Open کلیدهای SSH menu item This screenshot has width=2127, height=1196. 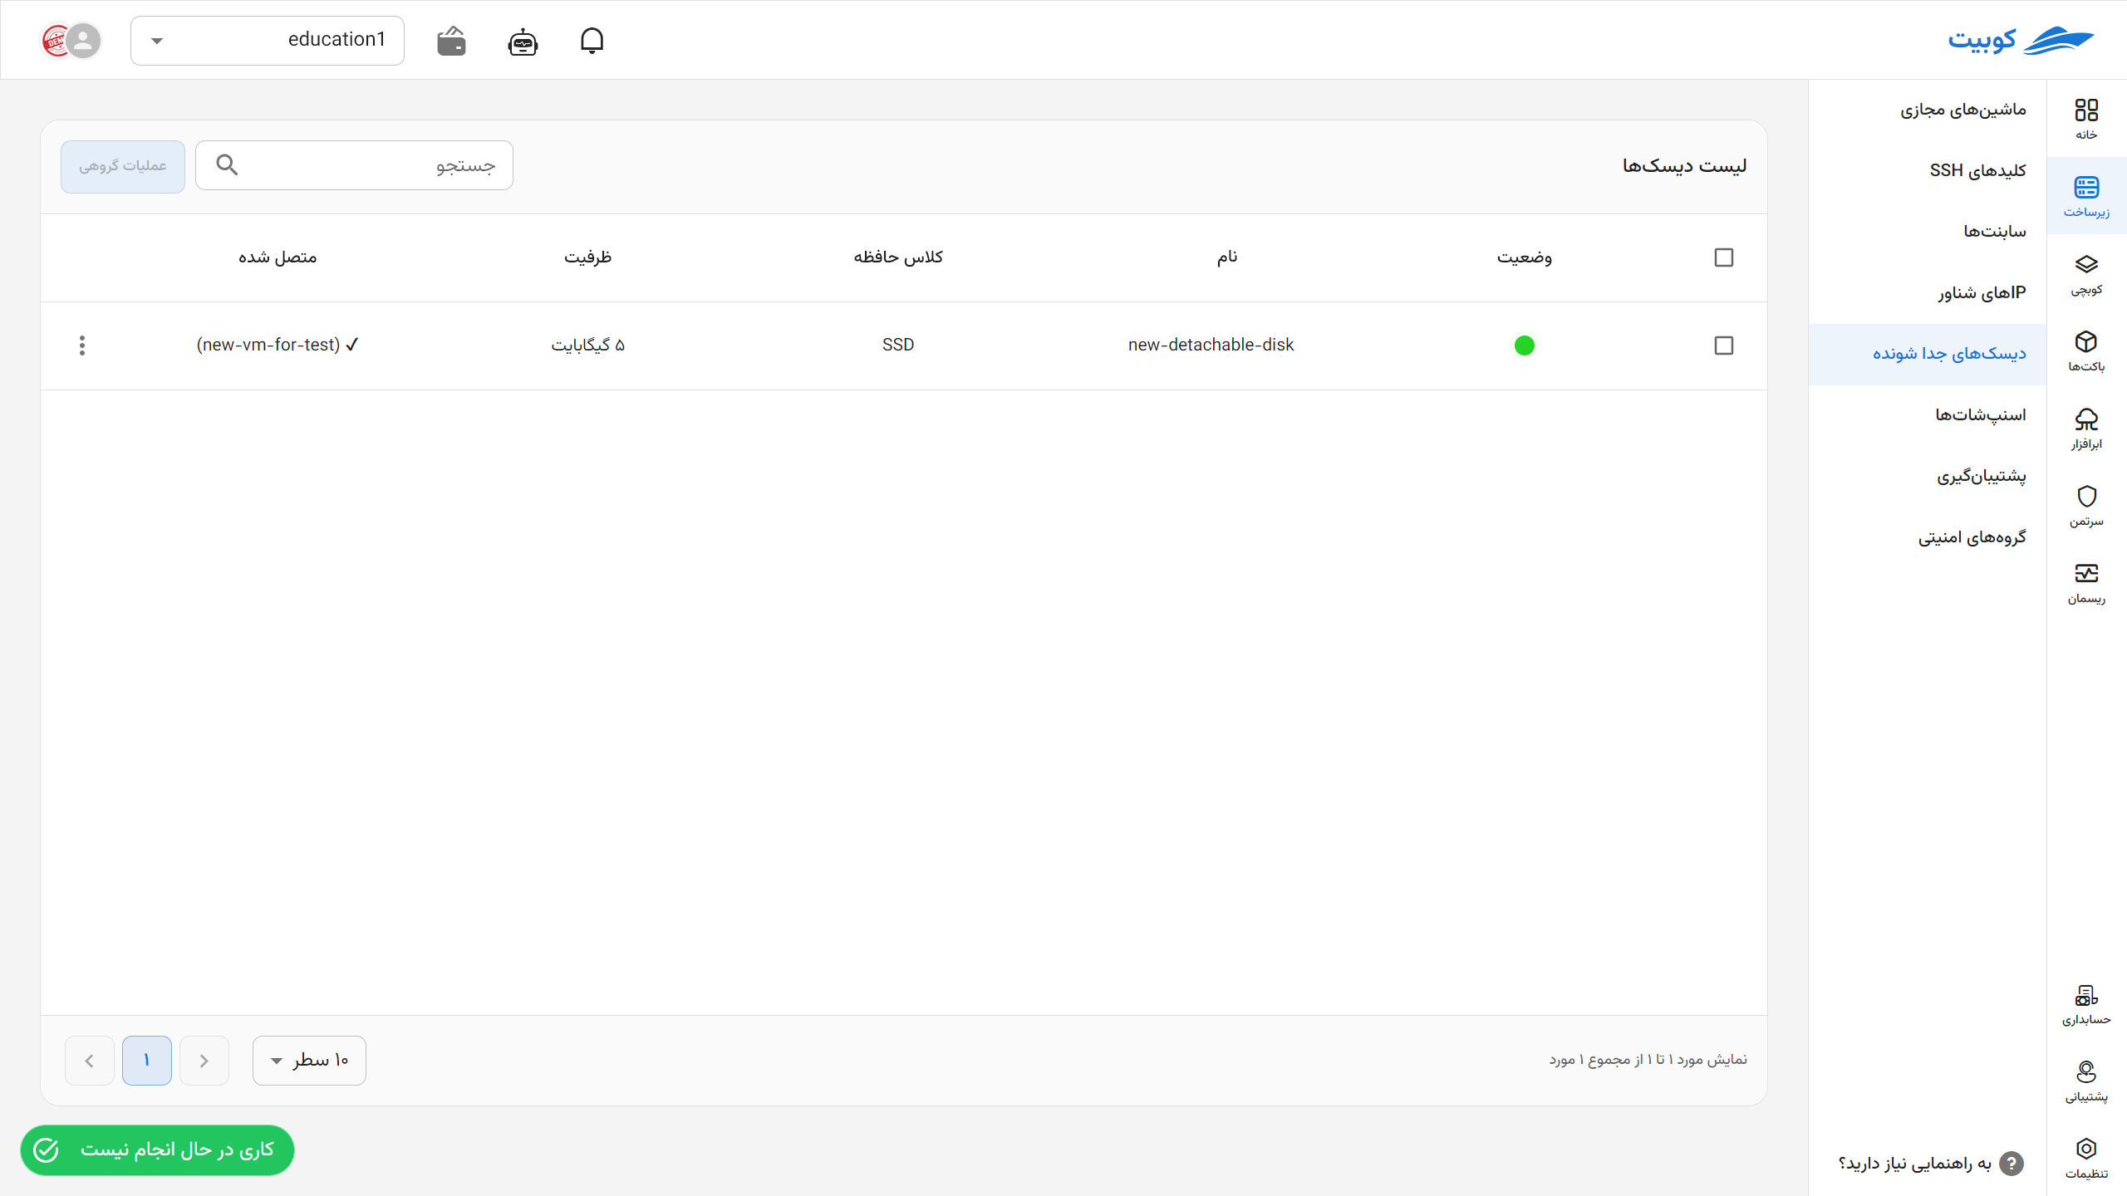pyautogui.click(x=1928, y=170)
